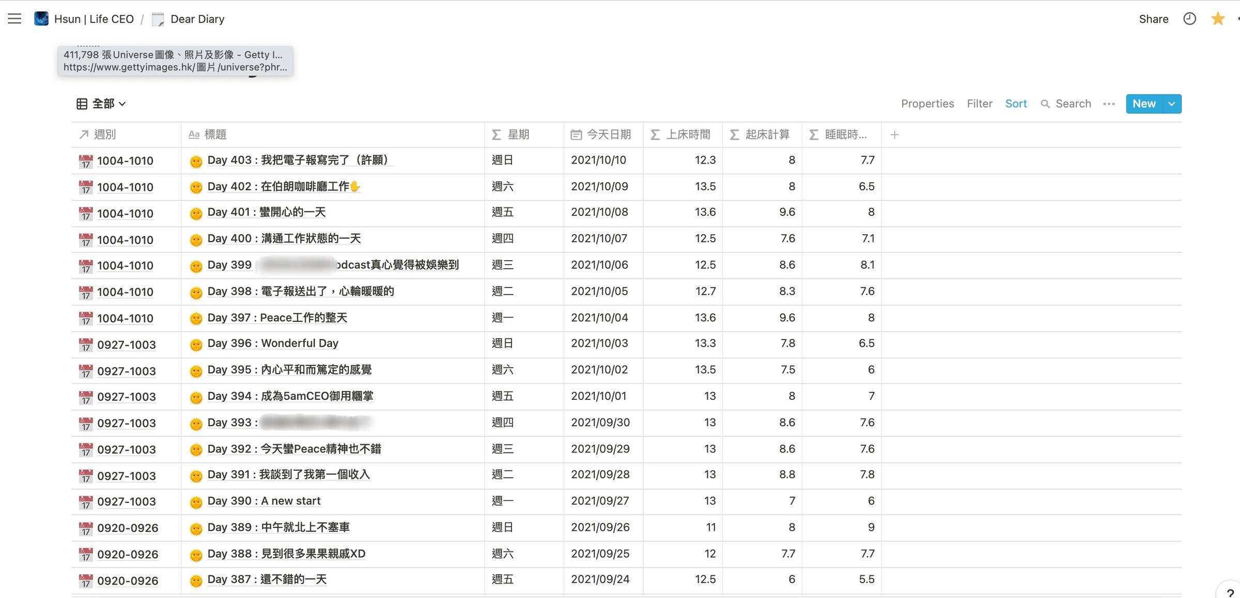1240x598 pixels.
Task: Click the calendar icon of 0920-0926 Day 389
Action: 86,528
